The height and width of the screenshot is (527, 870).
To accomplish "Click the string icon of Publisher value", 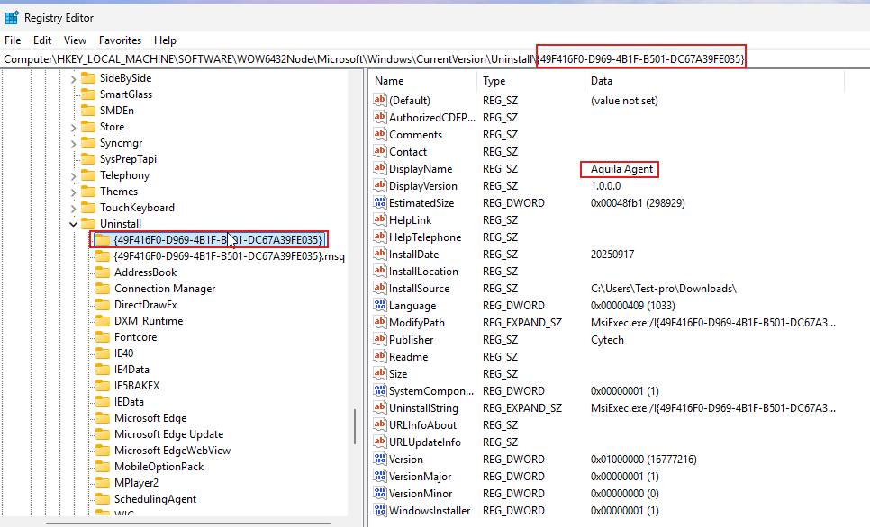I will [380, 339].
